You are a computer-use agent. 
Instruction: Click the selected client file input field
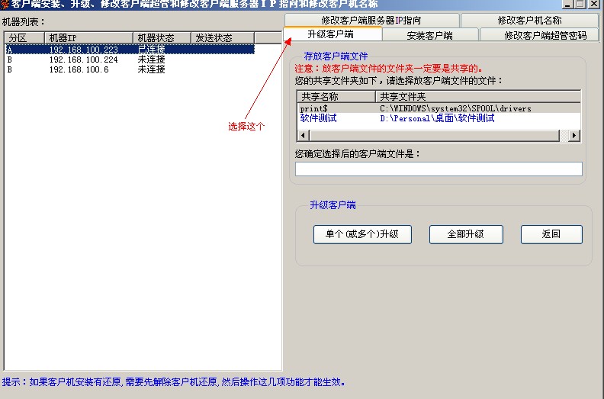click(439, 169)
